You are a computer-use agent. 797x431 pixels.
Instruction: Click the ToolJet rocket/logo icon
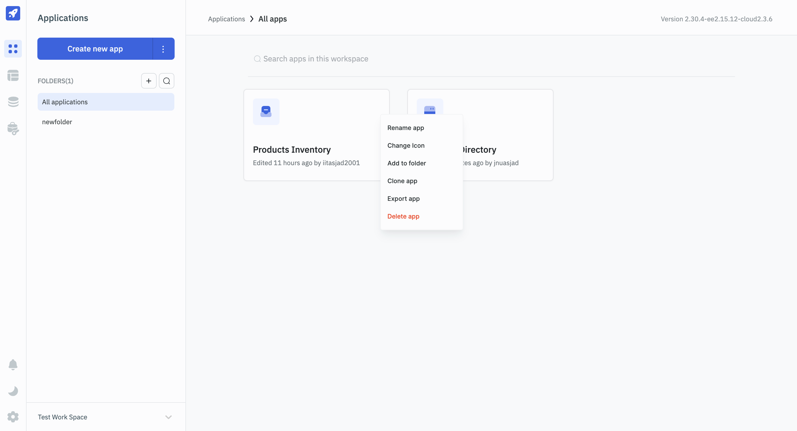point(13,13)
